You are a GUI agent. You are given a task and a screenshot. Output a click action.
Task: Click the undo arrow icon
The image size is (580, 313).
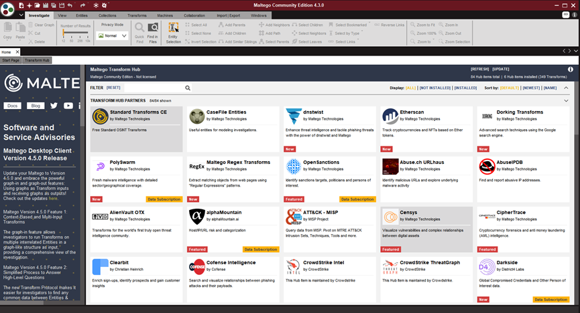coord(70,5)
